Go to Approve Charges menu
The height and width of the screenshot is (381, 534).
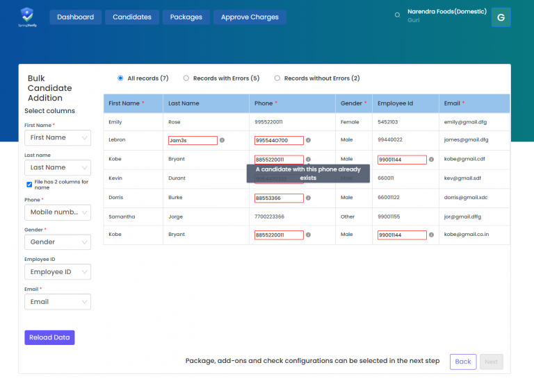pos(250,17)
